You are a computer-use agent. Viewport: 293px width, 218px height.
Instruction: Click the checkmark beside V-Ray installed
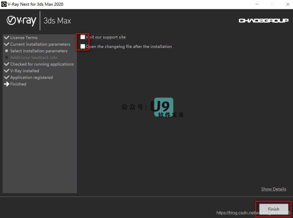tap(7, 71)
